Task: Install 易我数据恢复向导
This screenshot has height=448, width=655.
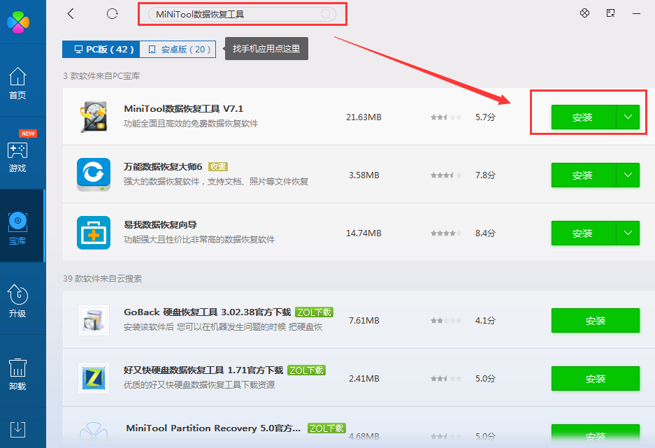Action: pos(583,233)
